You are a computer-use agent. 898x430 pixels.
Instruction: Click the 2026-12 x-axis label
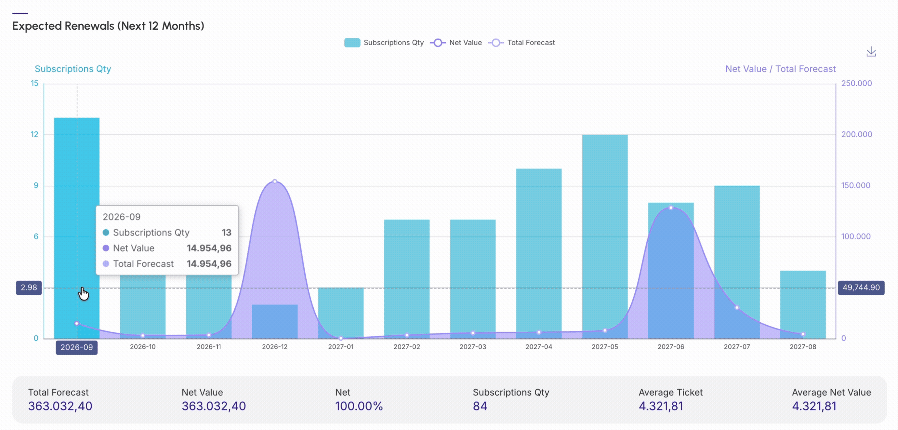[x=275, y=347]
